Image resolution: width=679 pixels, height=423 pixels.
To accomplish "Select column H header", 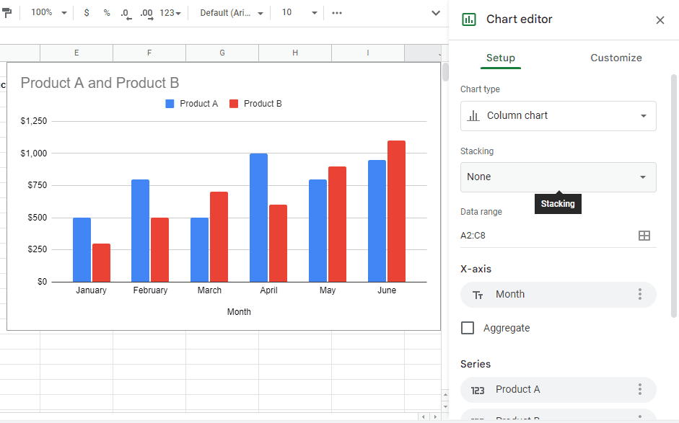I will (x=295, y=53).
